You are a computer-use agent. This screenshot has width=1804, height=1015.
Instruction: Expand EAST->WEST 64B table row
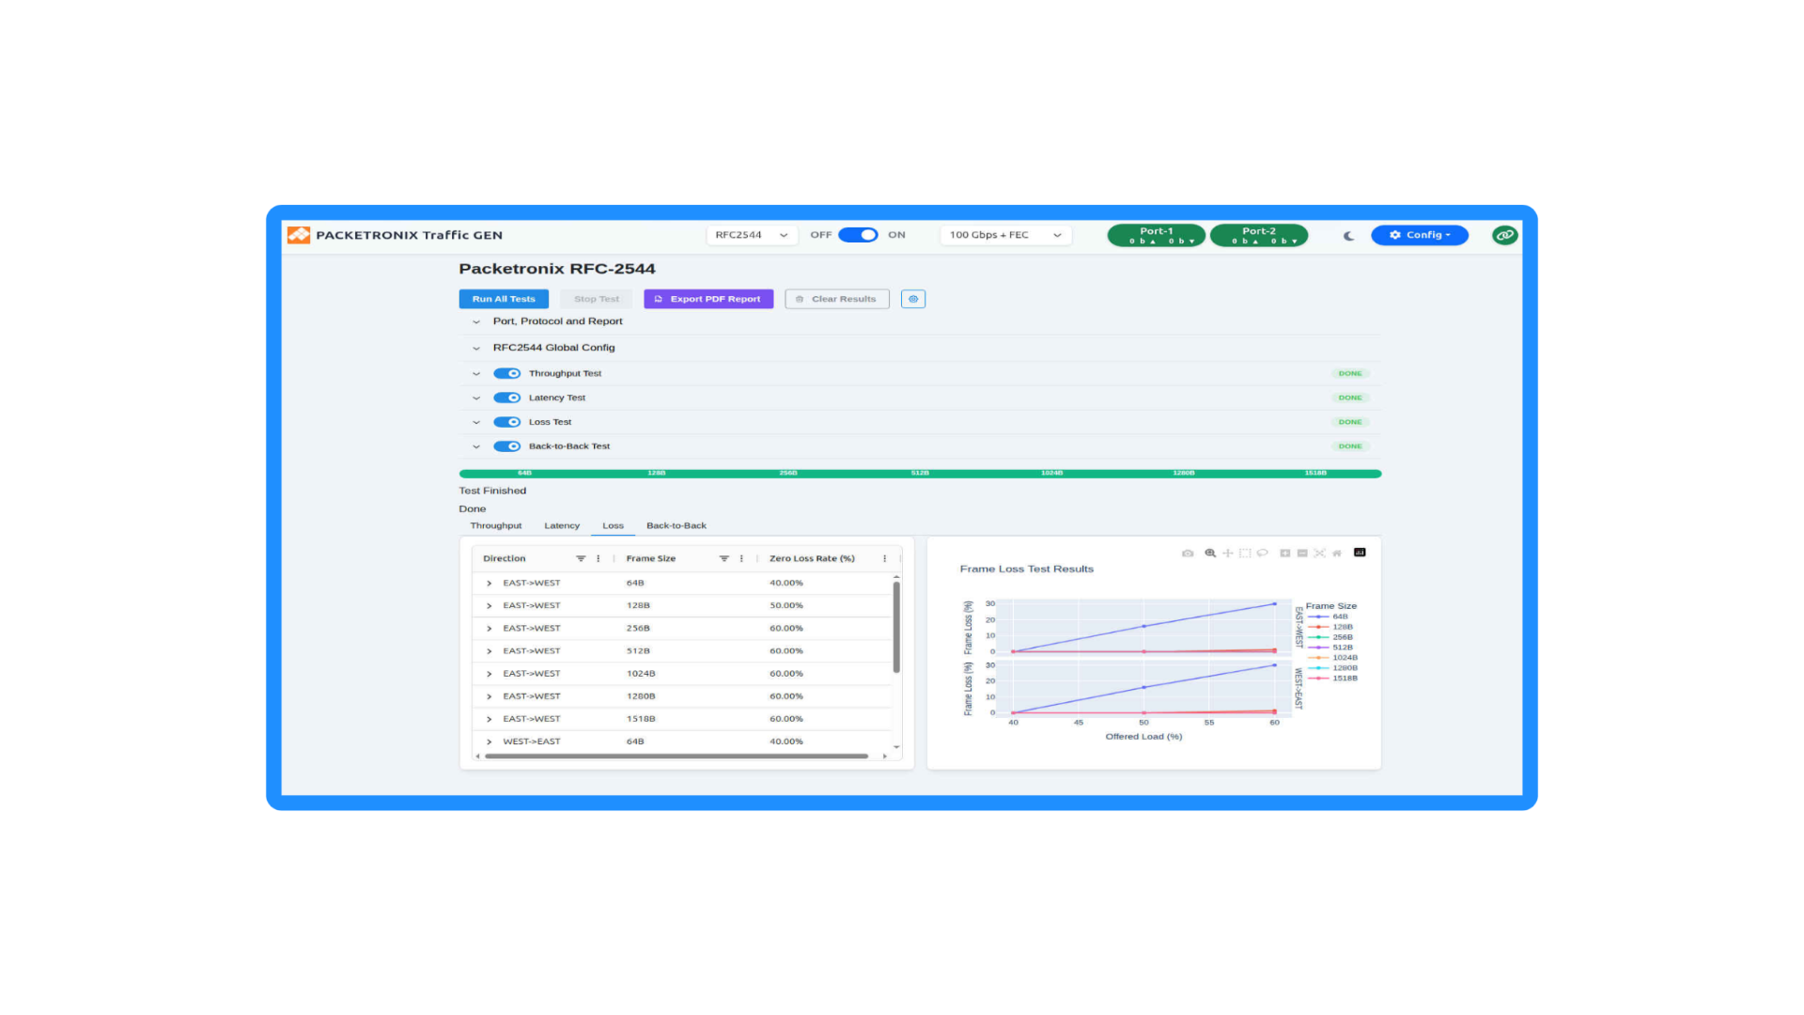489,584
